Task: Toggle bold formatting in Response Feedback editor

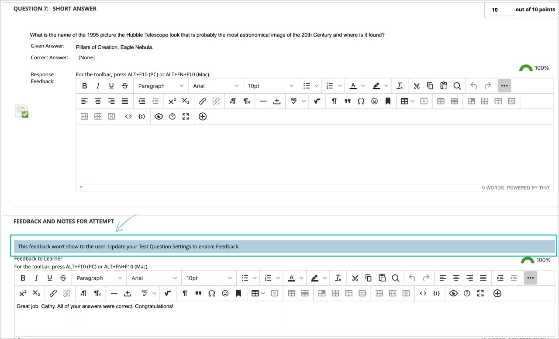Action: point(84,85)
